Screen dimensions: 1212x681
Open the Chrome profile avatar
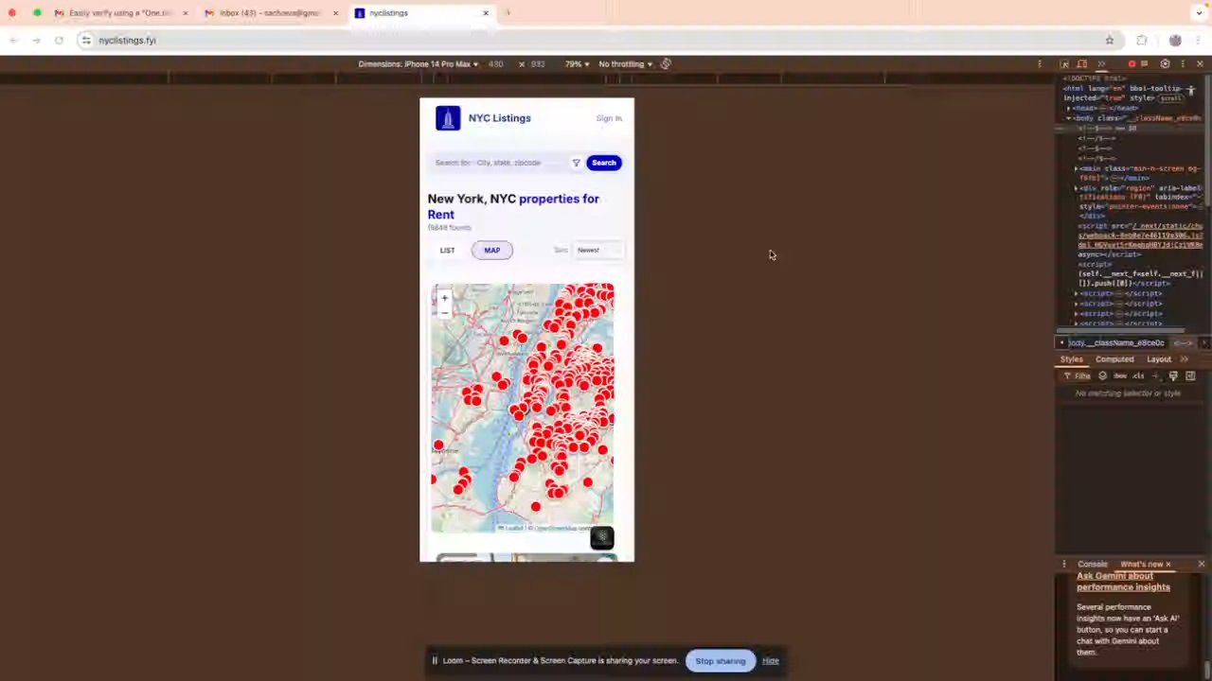[x=1175, y=41]
